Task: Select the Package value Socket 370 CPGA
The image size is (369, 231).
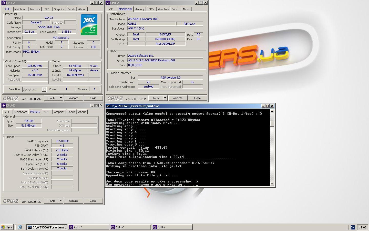Action: 49,27
